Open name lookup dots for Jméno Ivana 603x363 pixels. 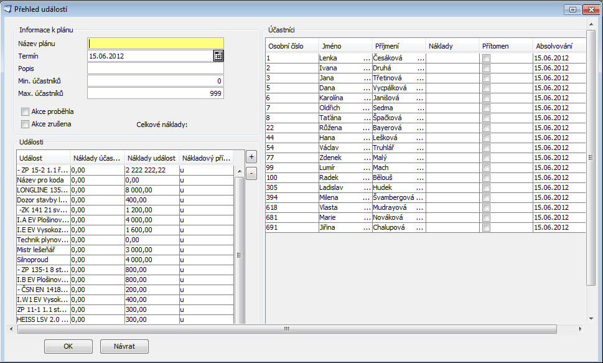[366, 68]
